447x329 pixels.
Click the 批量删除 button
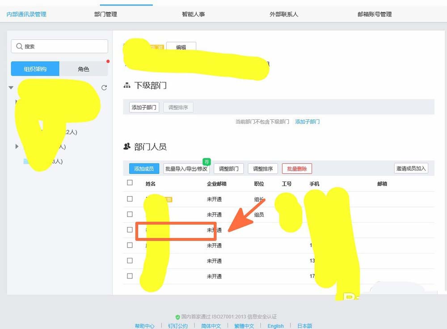(x=296, y=169)
